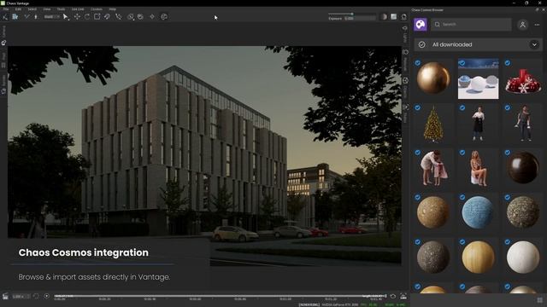Open the Cosmos user account icon
The width and height of the screenshot is (547, 307).
(x=522, y=25)
